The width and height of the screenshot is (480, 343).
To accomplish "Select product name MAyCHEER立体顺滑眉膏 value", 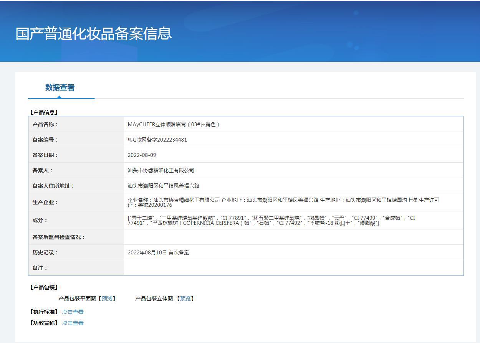I will 174,124.
